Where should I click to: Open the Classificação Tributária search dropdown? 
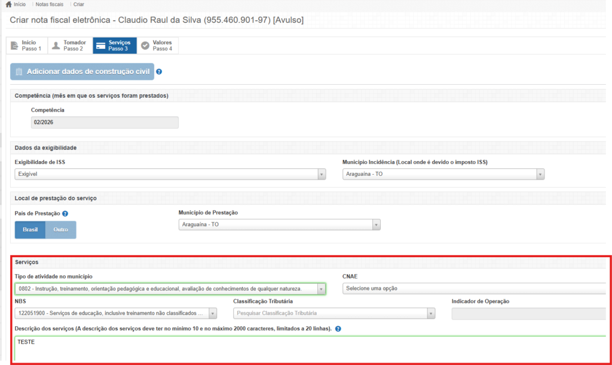pos(333,313)
